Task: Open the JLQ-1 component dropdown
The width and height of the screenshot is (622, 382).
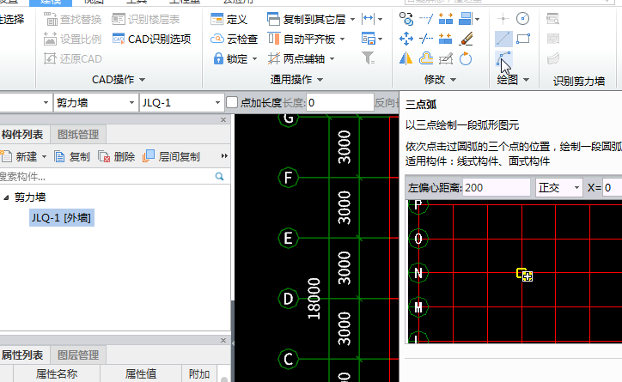Action: click(217, 103)
